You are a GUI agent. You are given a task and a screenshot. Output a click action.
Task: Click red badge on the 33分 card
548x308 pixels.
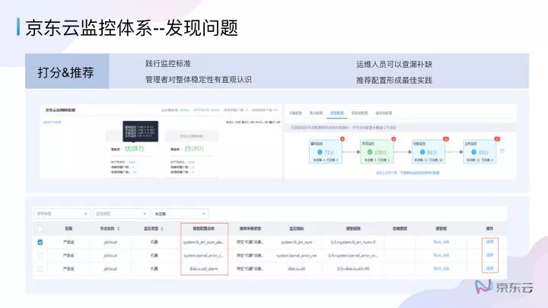point(497,139)
